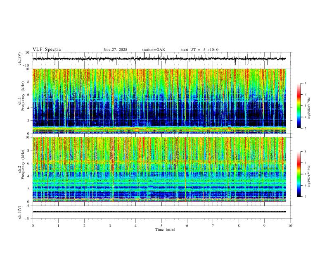Image resolution: width=327 pixels, height=253 pixels.
Task: Click inside the ch.1 spectrogram panel
Action: [159, 101]
